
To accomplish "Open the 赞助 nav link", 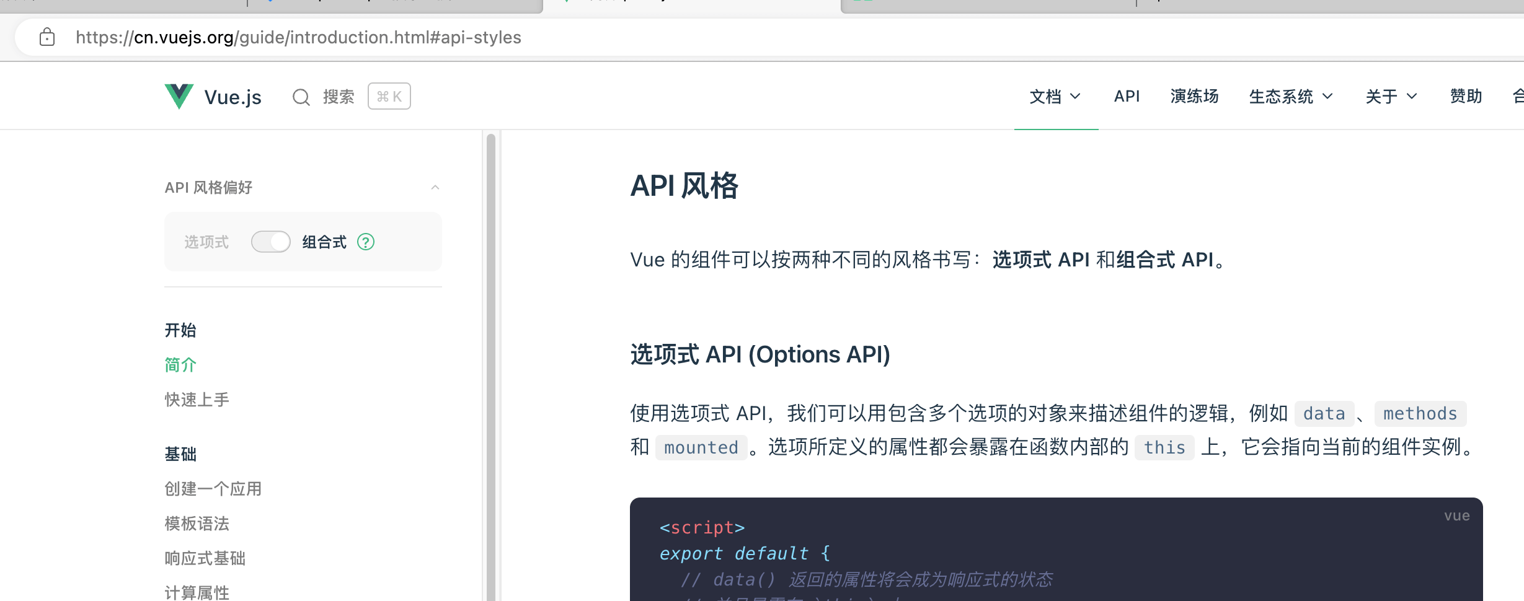I will click(1466, 97).
